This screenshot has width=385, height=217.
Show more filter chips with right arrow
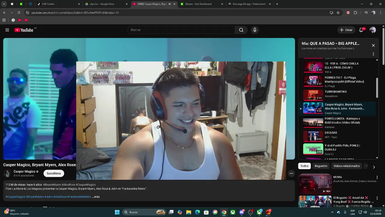click(x=374, y=167)
